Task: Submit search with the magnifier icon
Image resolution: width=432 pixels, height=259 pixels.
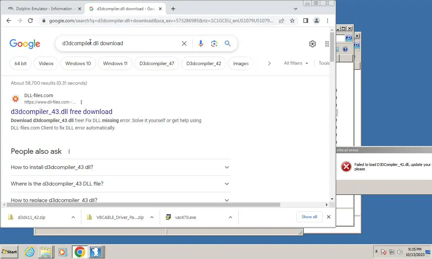Action: tap(227, 44)
